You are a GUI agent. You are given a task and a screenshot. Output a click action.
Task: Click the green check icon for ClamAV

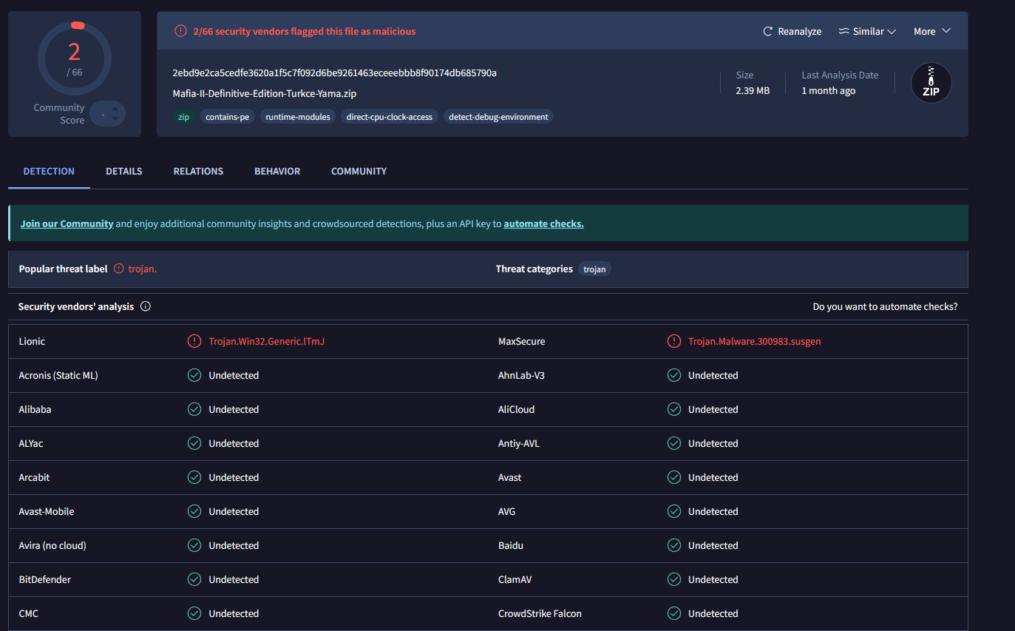click(x=674, y=579)
